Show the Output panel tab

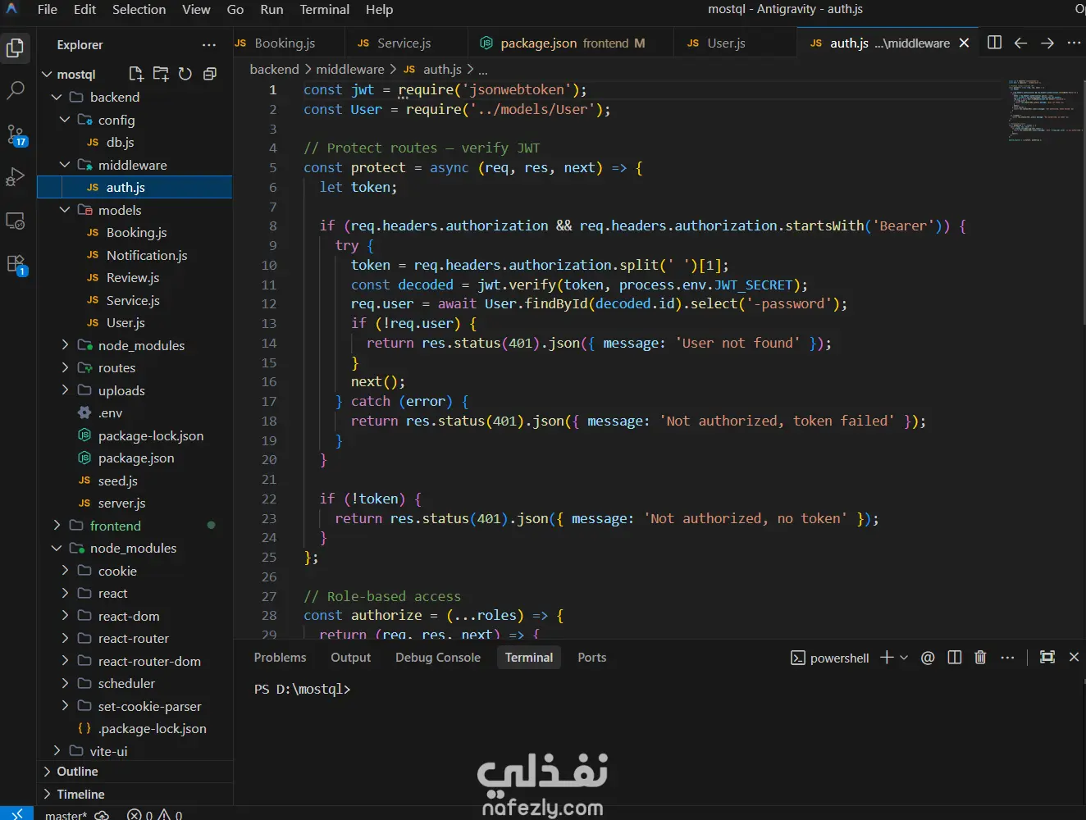(350, 658)
